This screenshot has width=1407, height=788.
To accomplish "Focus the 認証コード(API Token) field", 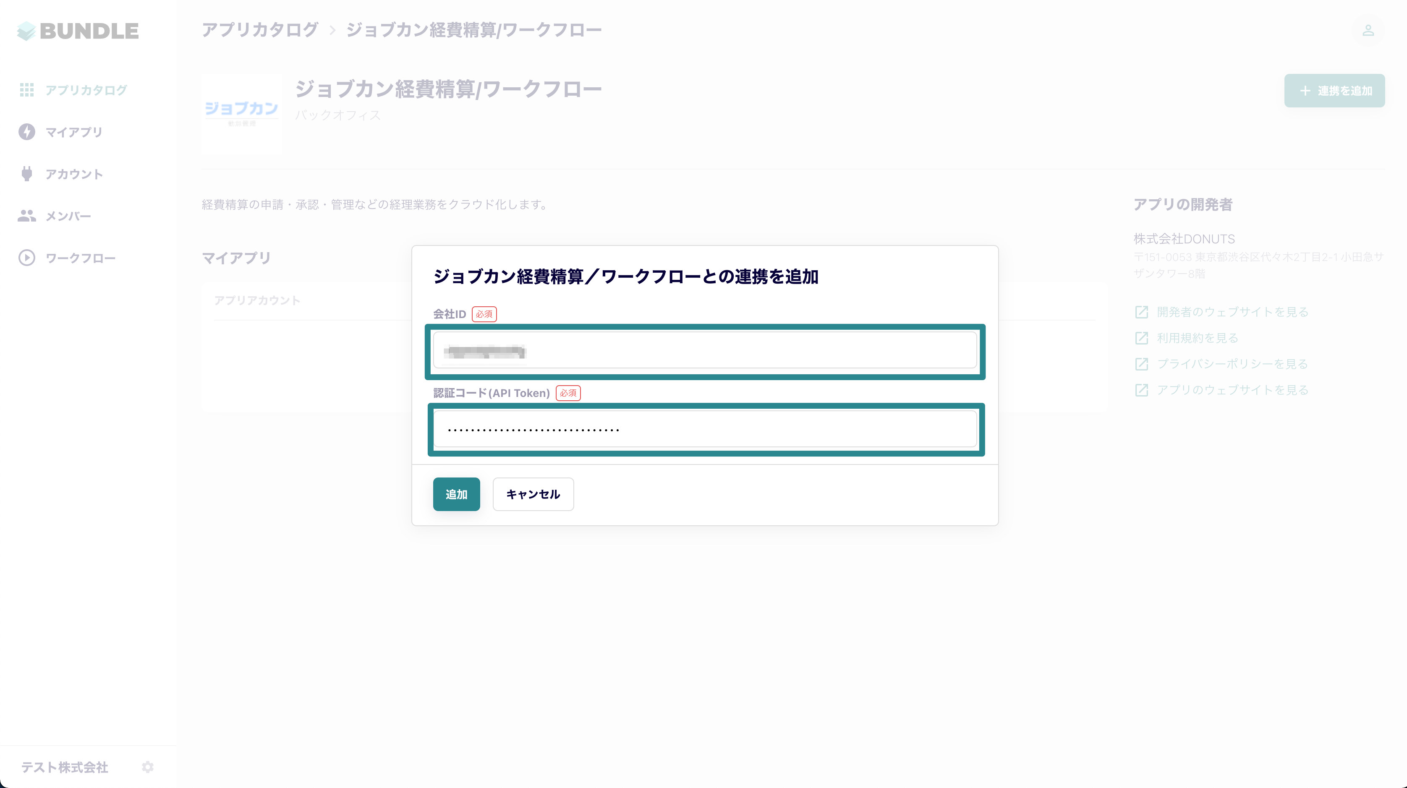I will pos(705,429).
